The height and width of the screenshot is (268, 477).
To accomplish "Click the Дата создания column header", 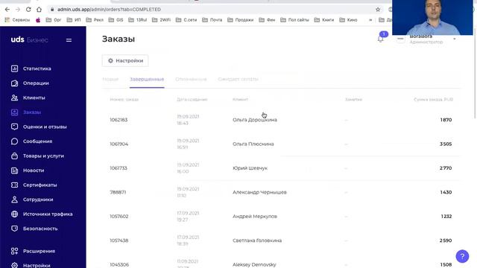I will 192,100.
